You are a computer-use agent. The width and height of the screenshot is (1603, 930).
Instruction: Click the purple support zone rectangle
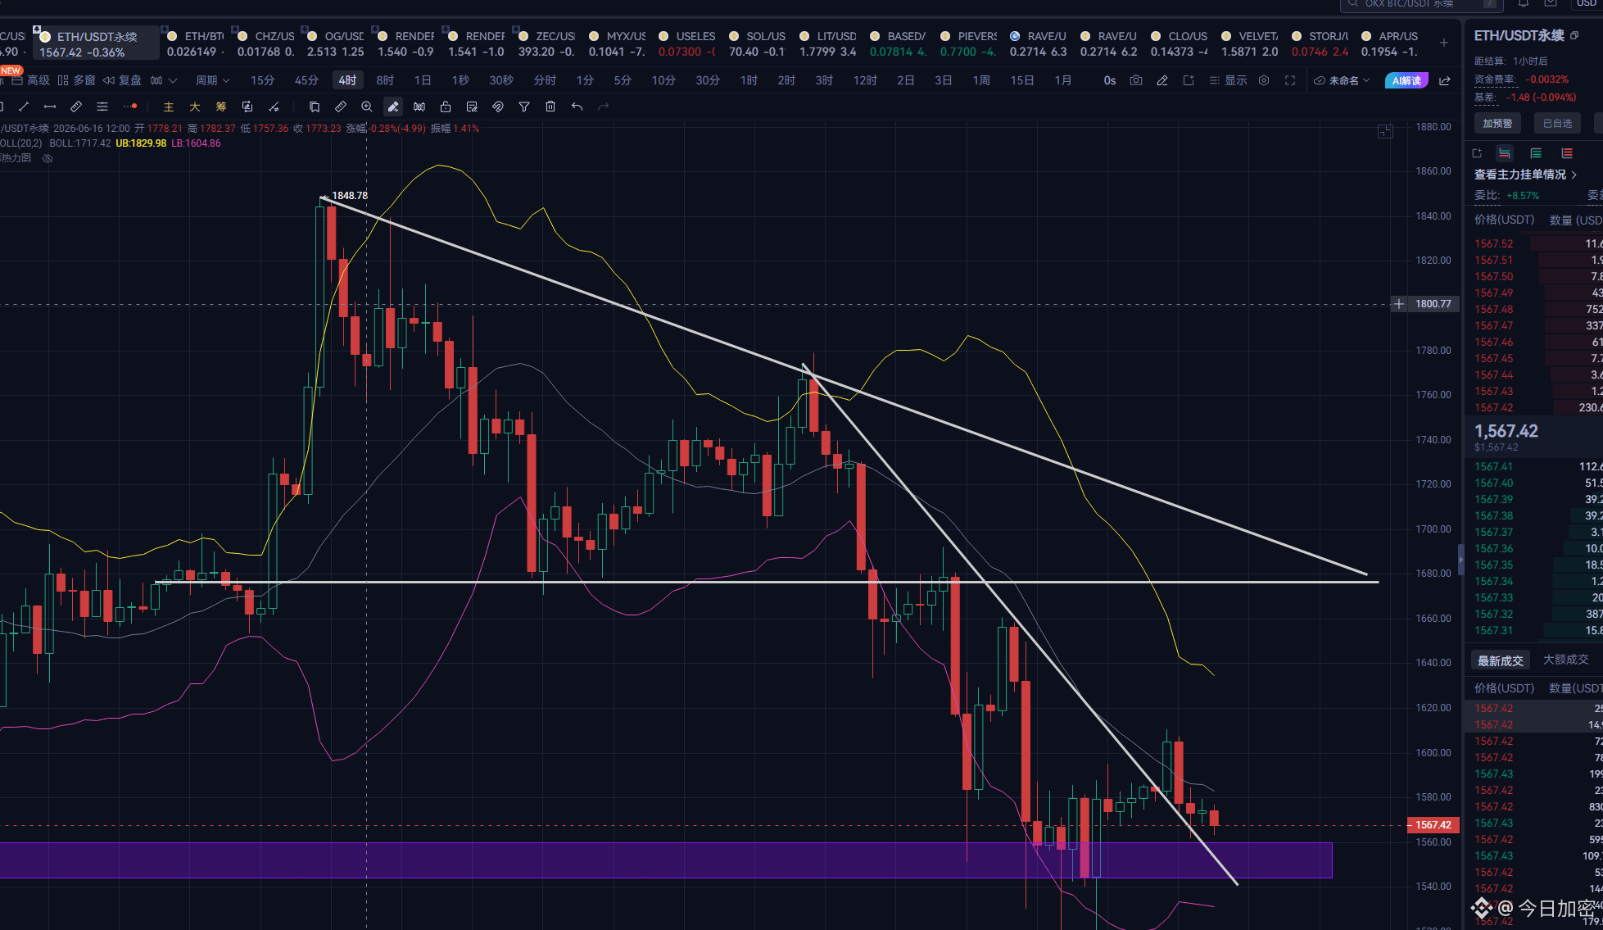[x=666, y=860]
